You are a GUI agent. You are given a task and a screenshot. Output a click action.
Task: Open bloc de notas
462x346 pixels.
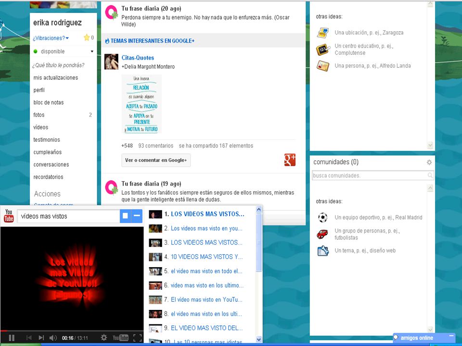(49, 102)
